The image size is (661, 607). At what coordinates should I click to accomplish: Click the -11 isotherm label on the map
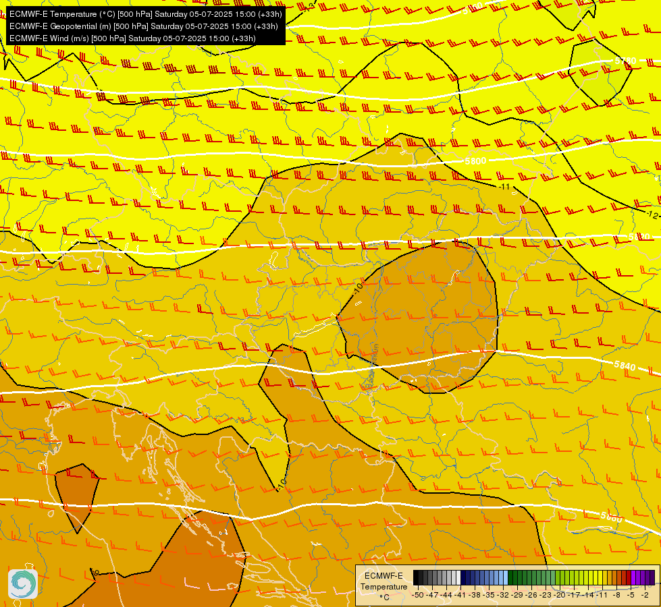point(504,187)
